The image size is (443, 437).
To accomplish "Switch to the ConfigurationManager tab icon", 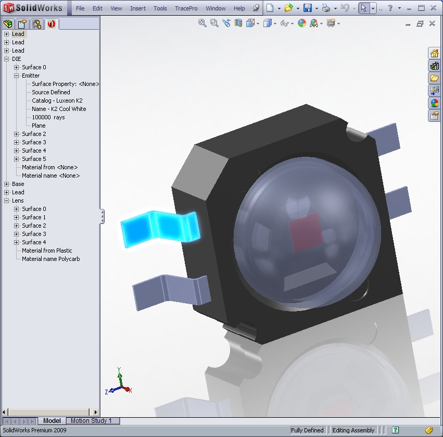I will pyautogui.click(x=37, y=23).
